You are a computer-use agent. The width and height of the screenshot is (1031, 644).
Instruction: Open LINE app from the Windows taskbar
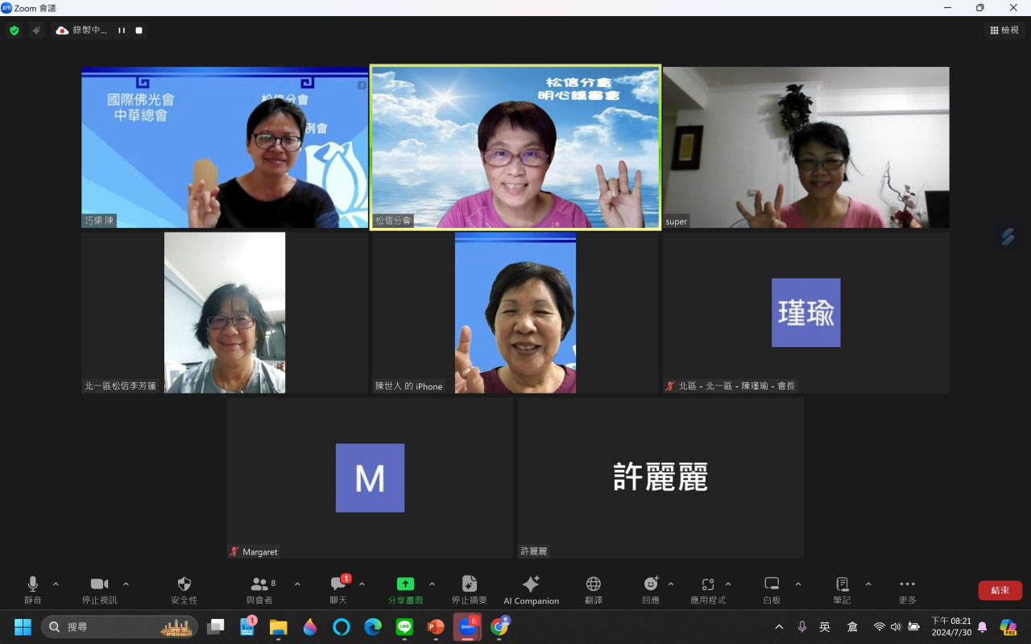[404, 627]
